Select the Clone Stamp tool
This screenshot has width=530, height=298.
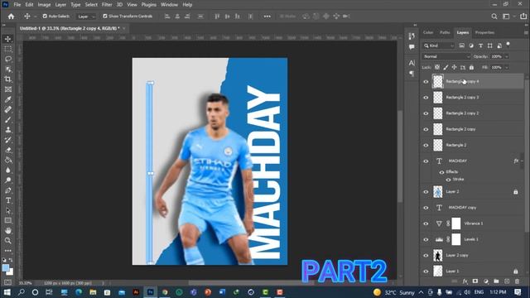click(x=7, y=130)
